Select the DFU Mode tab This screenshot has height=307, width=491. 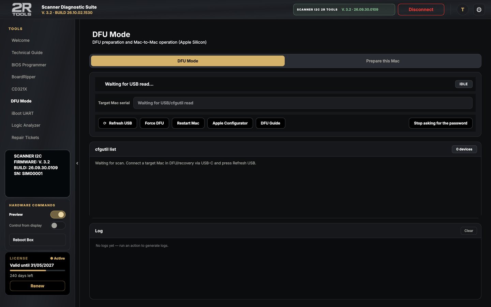pyautogui.click(x=188, y=61)
